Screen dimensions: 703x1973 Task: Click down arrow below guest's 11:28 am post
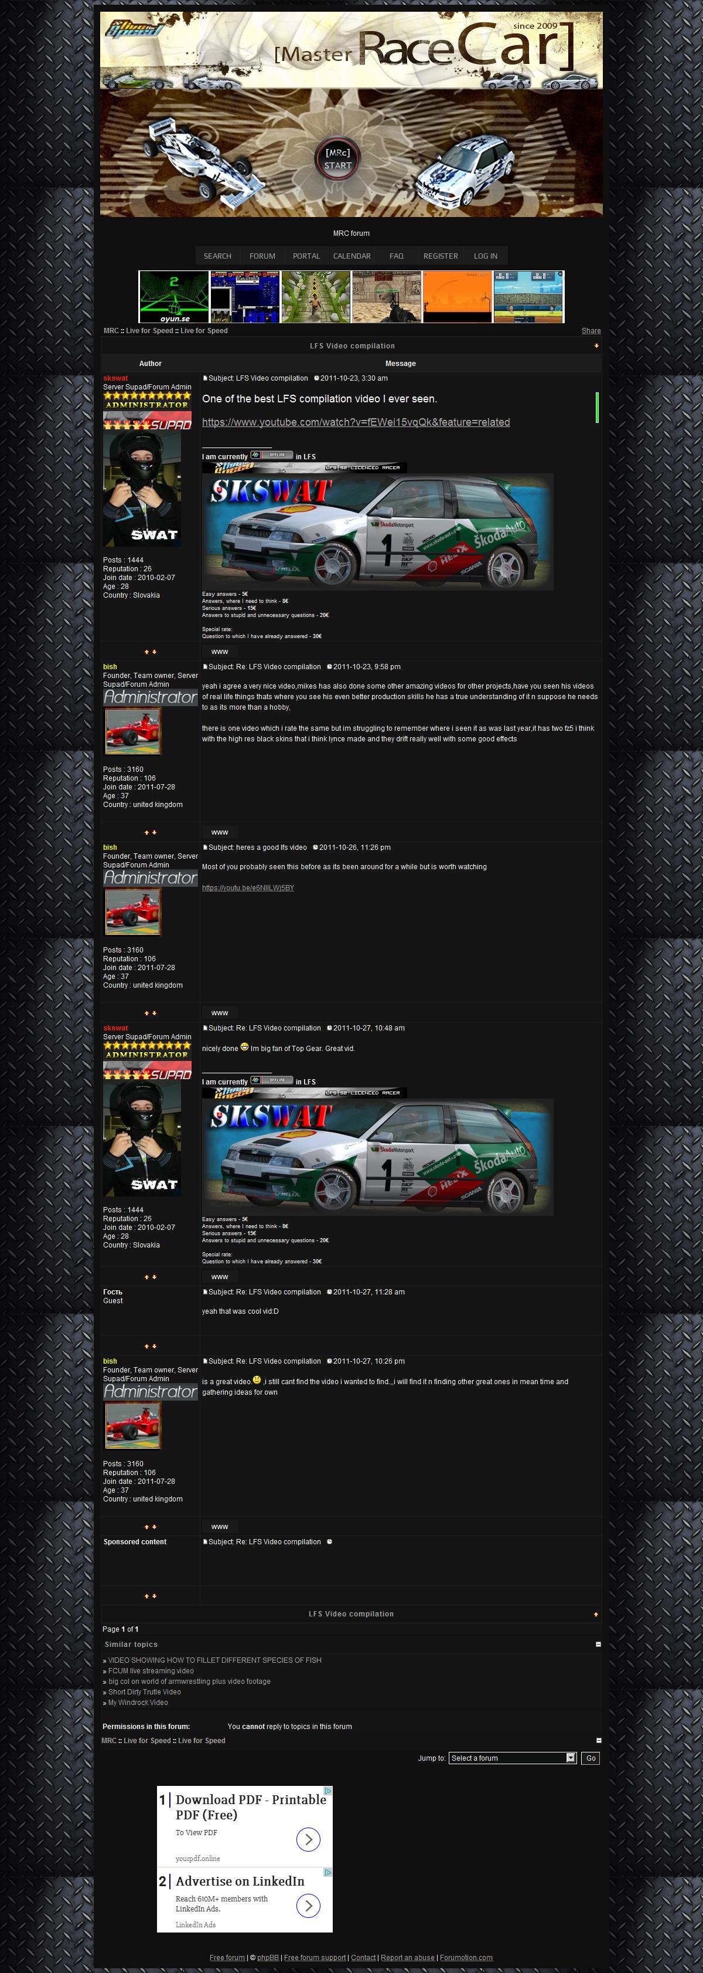click(x=155, y=1345)
